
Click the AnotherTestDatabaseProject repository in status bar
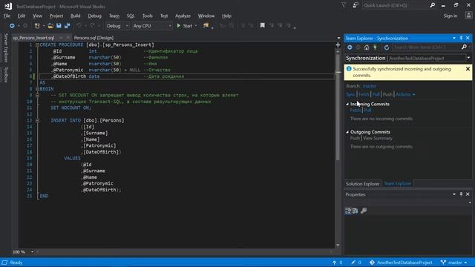tap(401, 263)
